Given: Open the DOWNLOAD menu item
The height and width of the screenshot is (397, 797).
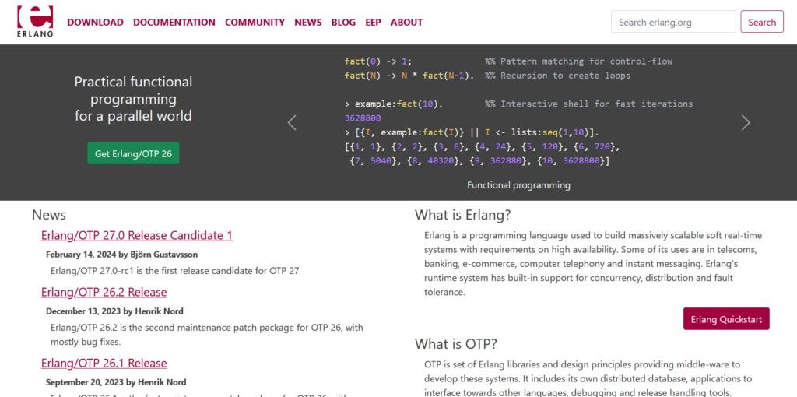Looking at the screenshot, I should [x=95, y=23].
